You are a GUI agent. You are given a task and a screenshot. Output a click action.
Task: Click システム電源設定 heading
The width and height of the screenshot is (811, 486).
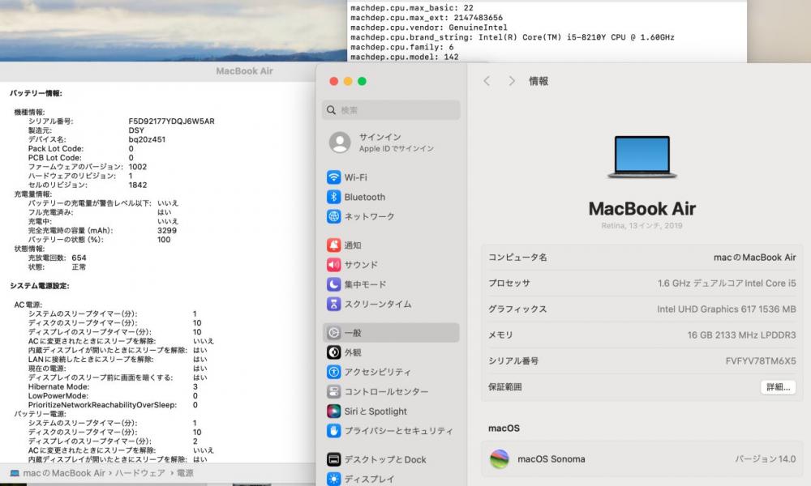39,286
